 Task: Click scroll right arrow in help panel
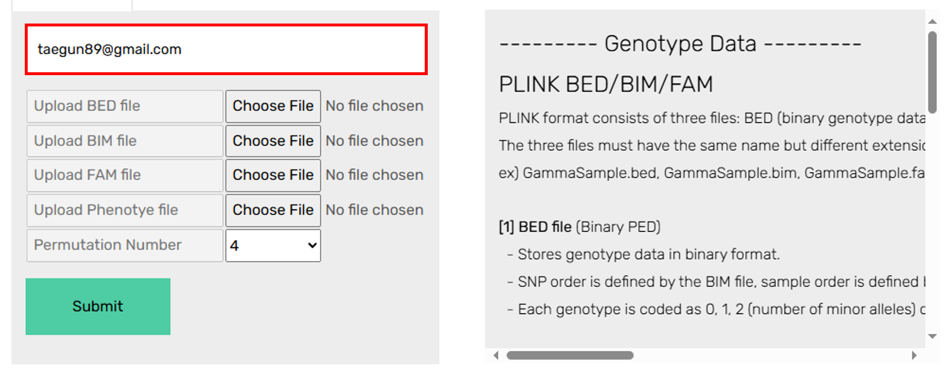click(x=914, y=355)
